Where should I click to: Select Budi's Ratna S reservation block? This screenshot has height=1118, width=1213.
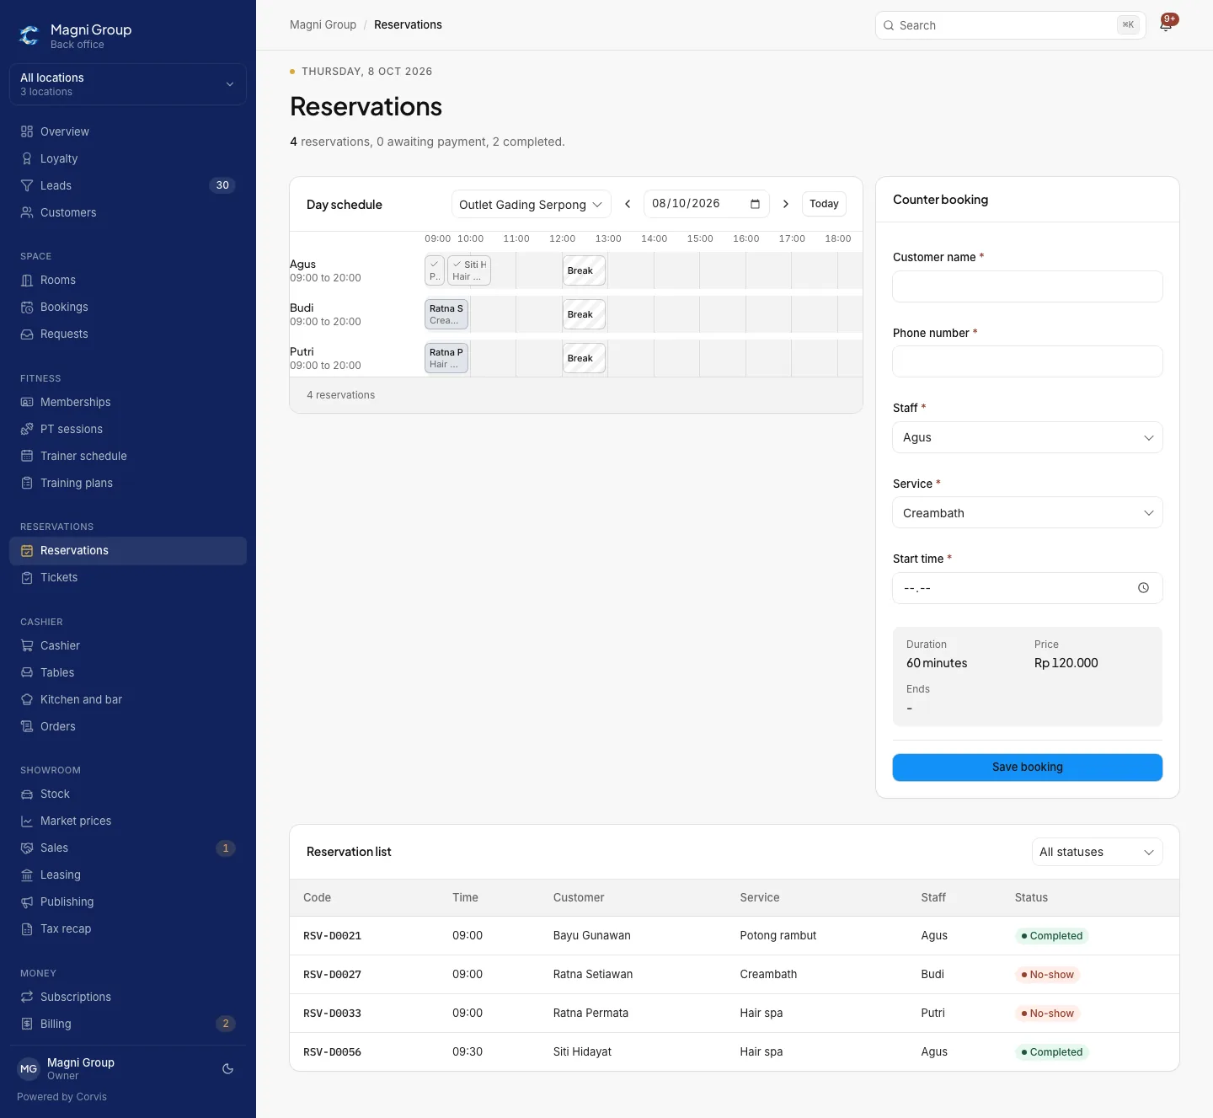pyautogui.click(x=446, y=314)
